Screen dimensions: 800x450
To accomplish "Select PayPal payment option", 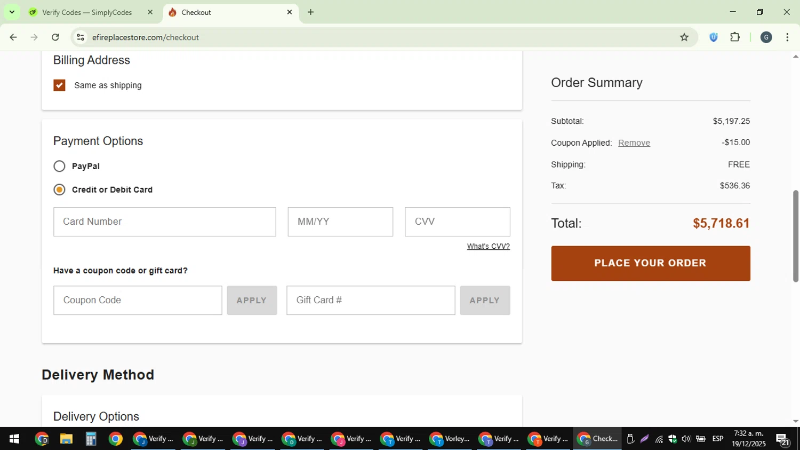I will click(59, 166).
